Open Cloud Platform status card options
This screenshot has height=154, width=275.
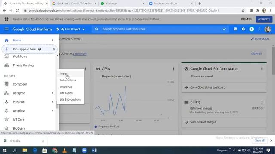point(262,69)
